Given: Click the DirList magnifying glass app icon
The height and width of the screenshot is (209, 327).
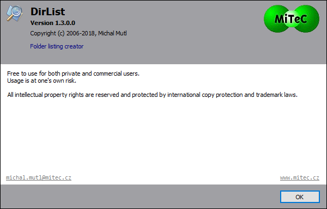Looking at the screenshot, I should coord(15,13).
